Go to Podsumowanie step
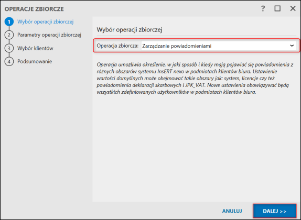 (x=35, y=61)
